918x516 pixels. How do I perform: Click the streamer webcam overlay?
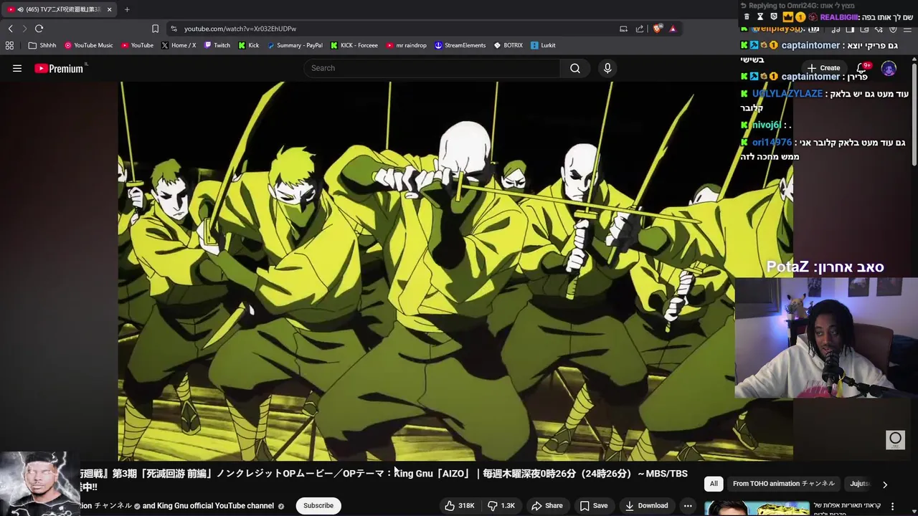(826, 338)
